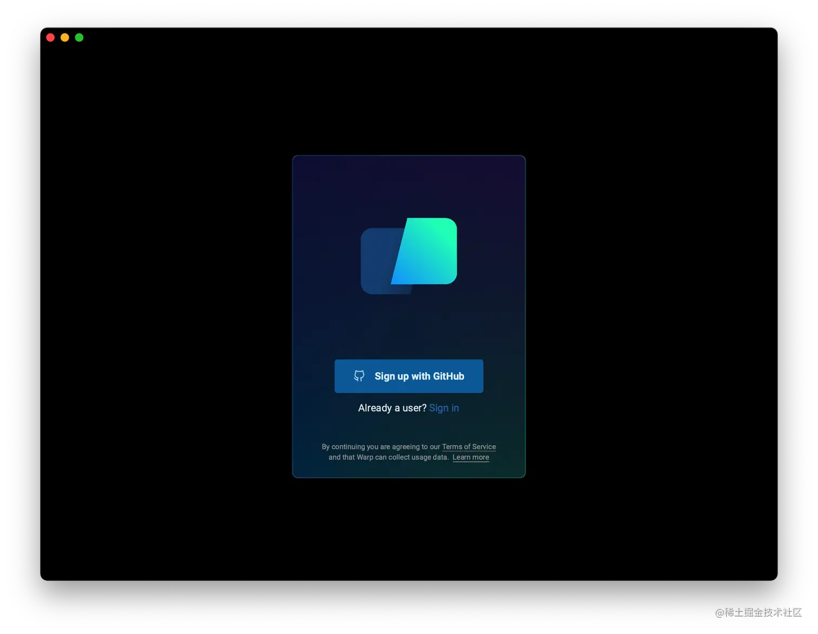Open the Terms of Service link
Screen dimensions: 818x634
(x=469, y=447)
